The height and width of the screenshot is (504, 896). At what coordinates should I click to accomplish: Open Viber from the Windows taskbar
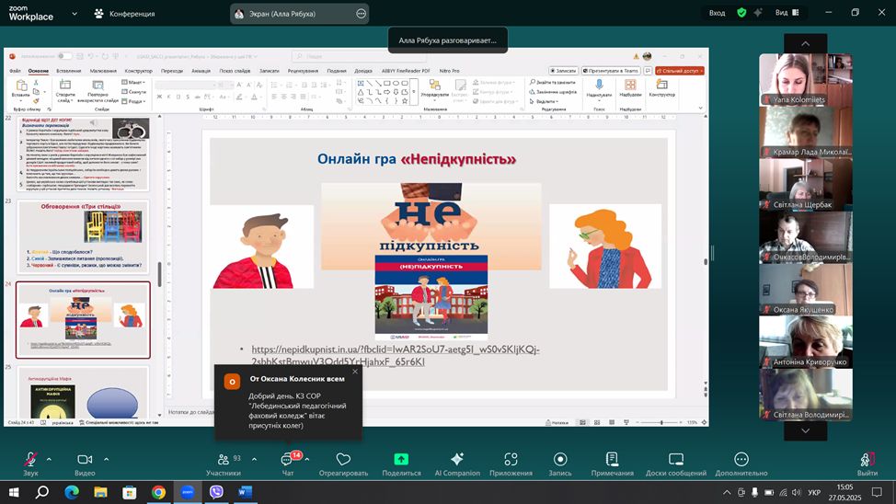[216, 492]
